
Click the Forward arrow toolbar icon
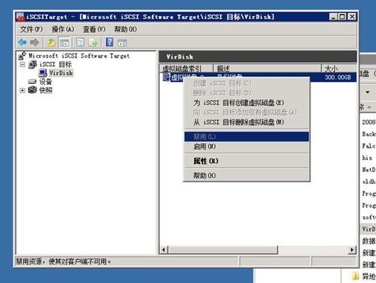[x=35, y=42]
